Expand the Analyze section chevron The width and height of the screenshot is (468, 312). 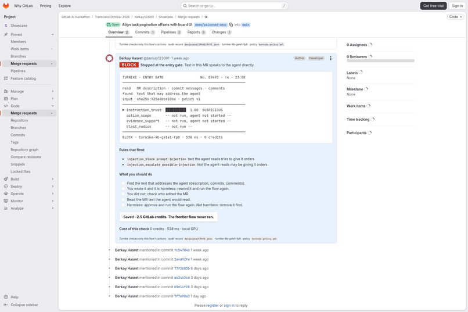52,209
